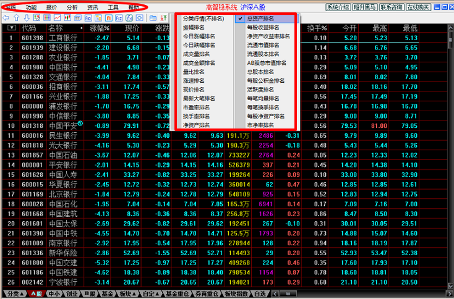Choose 分类行情(不排名) from the menu
The height and width of the screenshot is (299, 454).
(x=204, y=19)
